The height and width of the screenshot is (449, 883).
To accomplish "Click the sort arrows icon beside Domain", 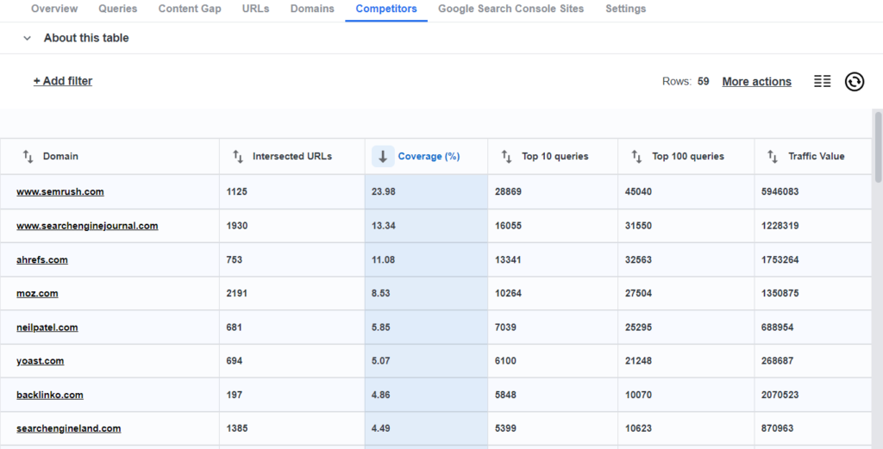I will pyautogui.click(x=28, y=157).
